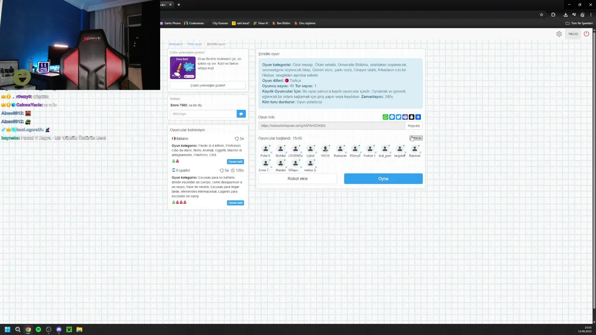Click the red power logout icon
Screen dimensions: 596x335
pyautogui.click(x=586, y=33)
